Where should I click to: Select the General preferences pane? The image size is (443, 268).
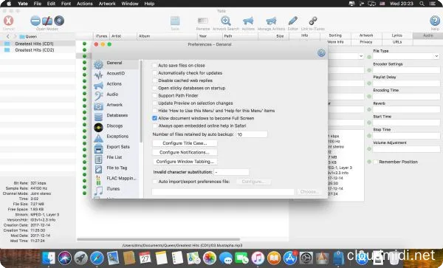point(115,63)
